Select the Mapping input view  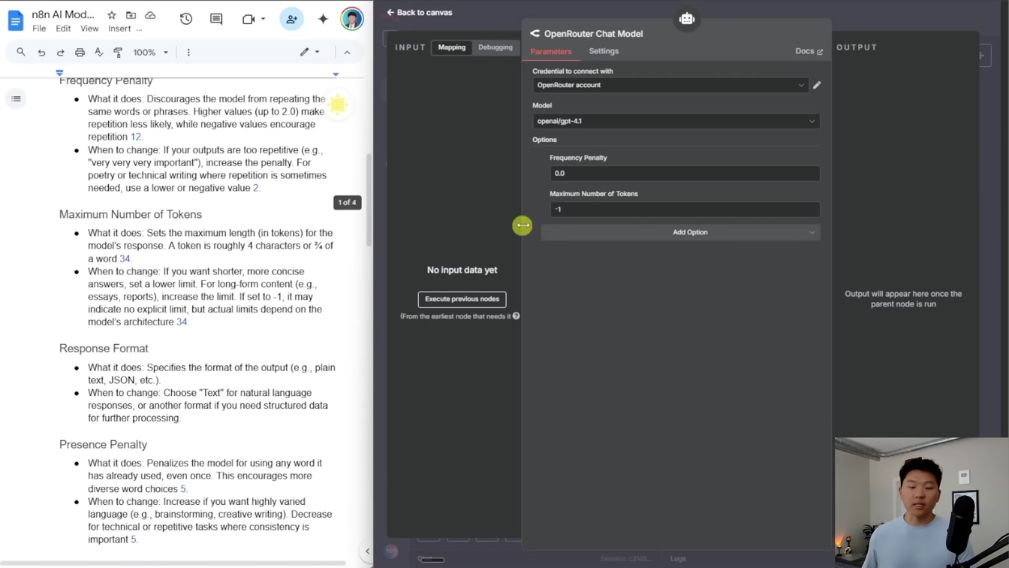pyautogui.click(x=452, y=47)
